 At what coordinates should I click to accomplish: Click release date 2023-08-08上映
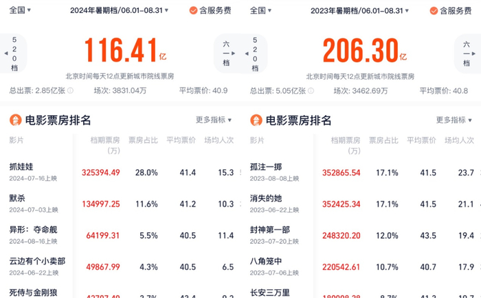[x=274, y=179]
